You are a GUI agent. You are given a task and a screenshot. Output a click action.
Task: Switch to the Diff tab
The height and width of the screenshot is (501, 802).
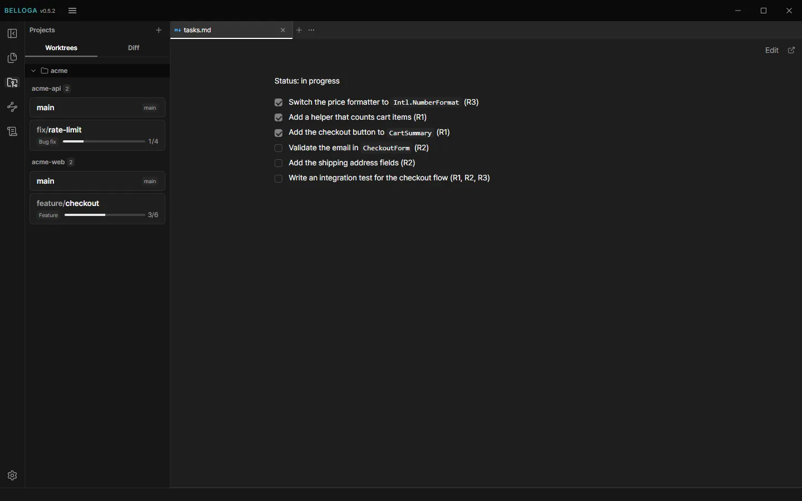coord(134,48)
